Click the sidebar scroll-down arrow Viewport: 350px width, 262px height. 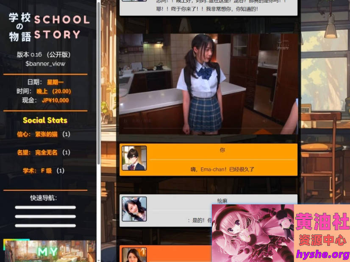99,259
